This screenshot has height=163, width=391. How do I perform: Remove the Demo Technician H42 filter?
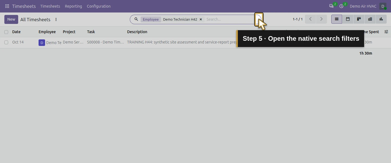(x=201, y=19)
